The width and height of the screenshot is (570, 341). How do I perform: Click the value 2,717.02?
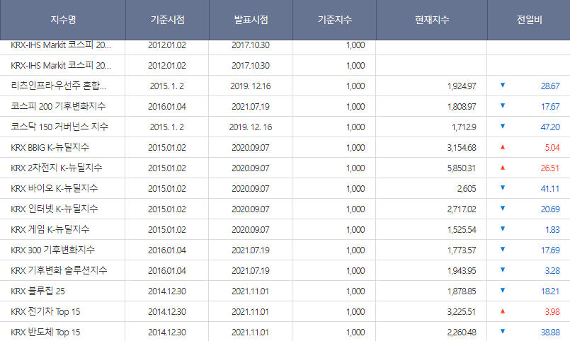(x=462, y=209)
